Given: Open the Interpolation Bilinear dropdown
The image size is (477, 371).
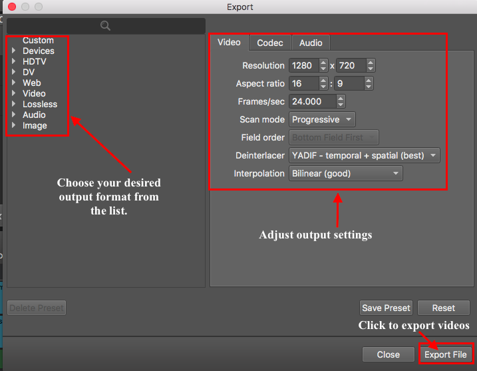Looking at the screenshot, I should [x=345, y=173].
